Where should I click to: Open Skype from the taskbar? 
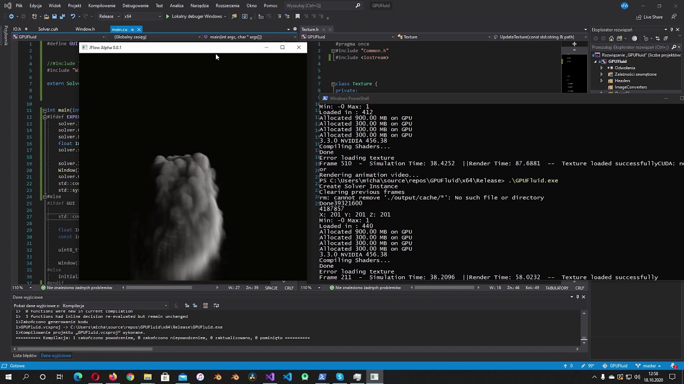tap(339, 377)
